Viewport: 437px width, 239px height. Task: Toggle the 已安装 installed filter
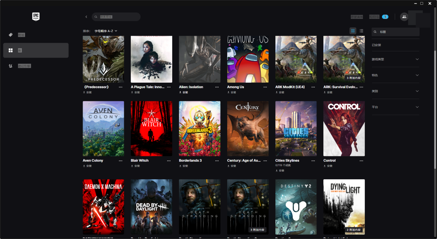pyautogui.click(x=376, y=45)
